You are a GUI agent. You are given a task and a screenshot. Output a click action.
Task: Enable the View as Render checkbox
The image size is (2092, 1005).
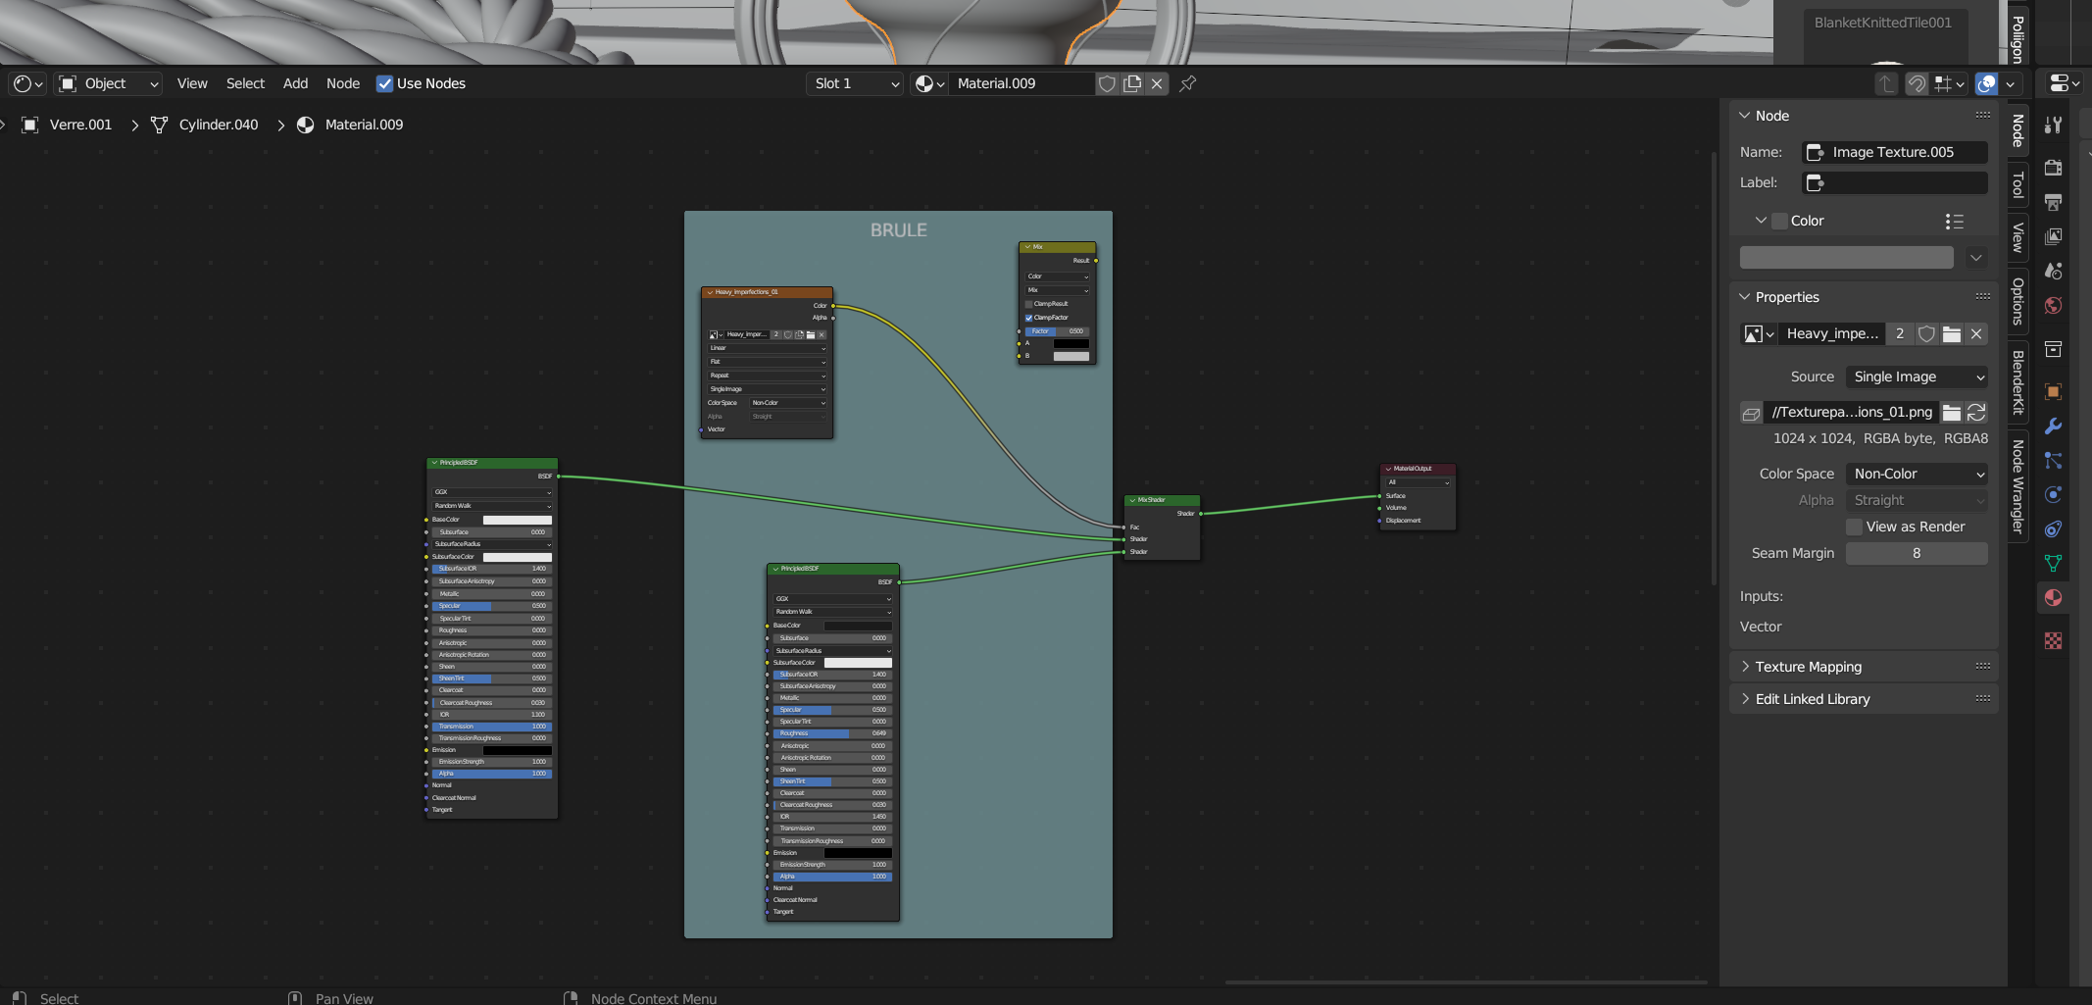[1854, 527]
